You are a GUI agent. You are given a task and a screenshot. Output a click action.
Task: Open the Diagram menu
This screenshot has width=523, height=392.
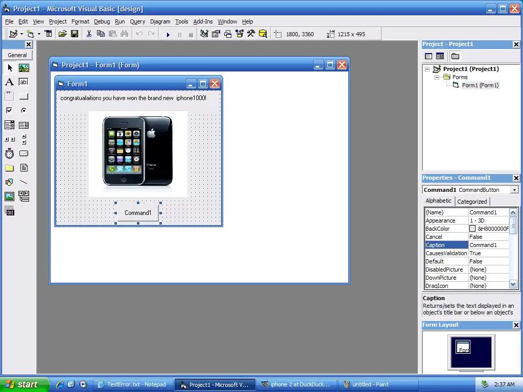point(160,21)
